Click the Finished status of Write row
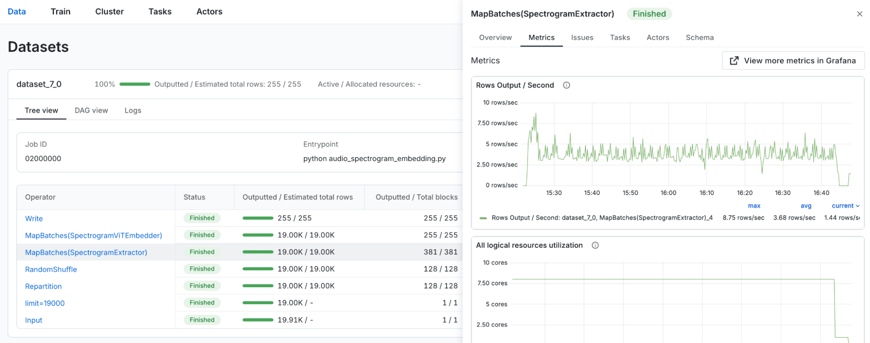Viewport: 870px width, 343px height. click(202, 218)
